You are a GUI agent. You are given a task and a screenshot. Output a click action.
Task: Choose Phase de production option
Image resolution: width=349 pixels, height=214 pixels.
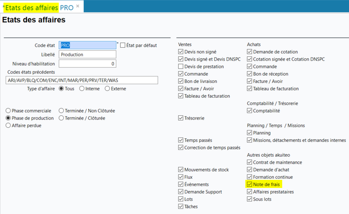click(x=8, y=118)
